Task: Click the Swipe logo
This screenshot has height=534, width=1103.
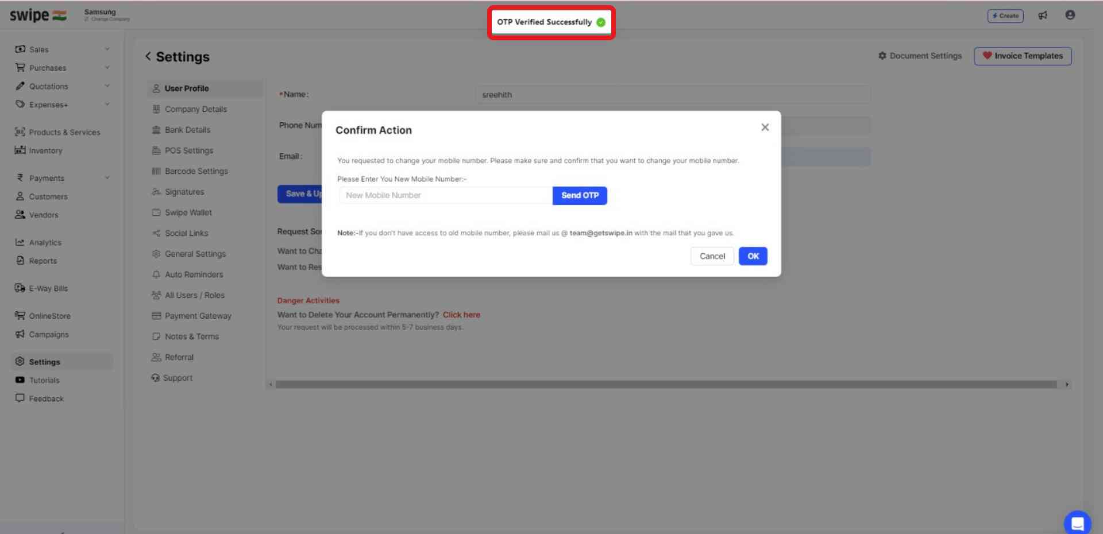Action: (38, 16)
